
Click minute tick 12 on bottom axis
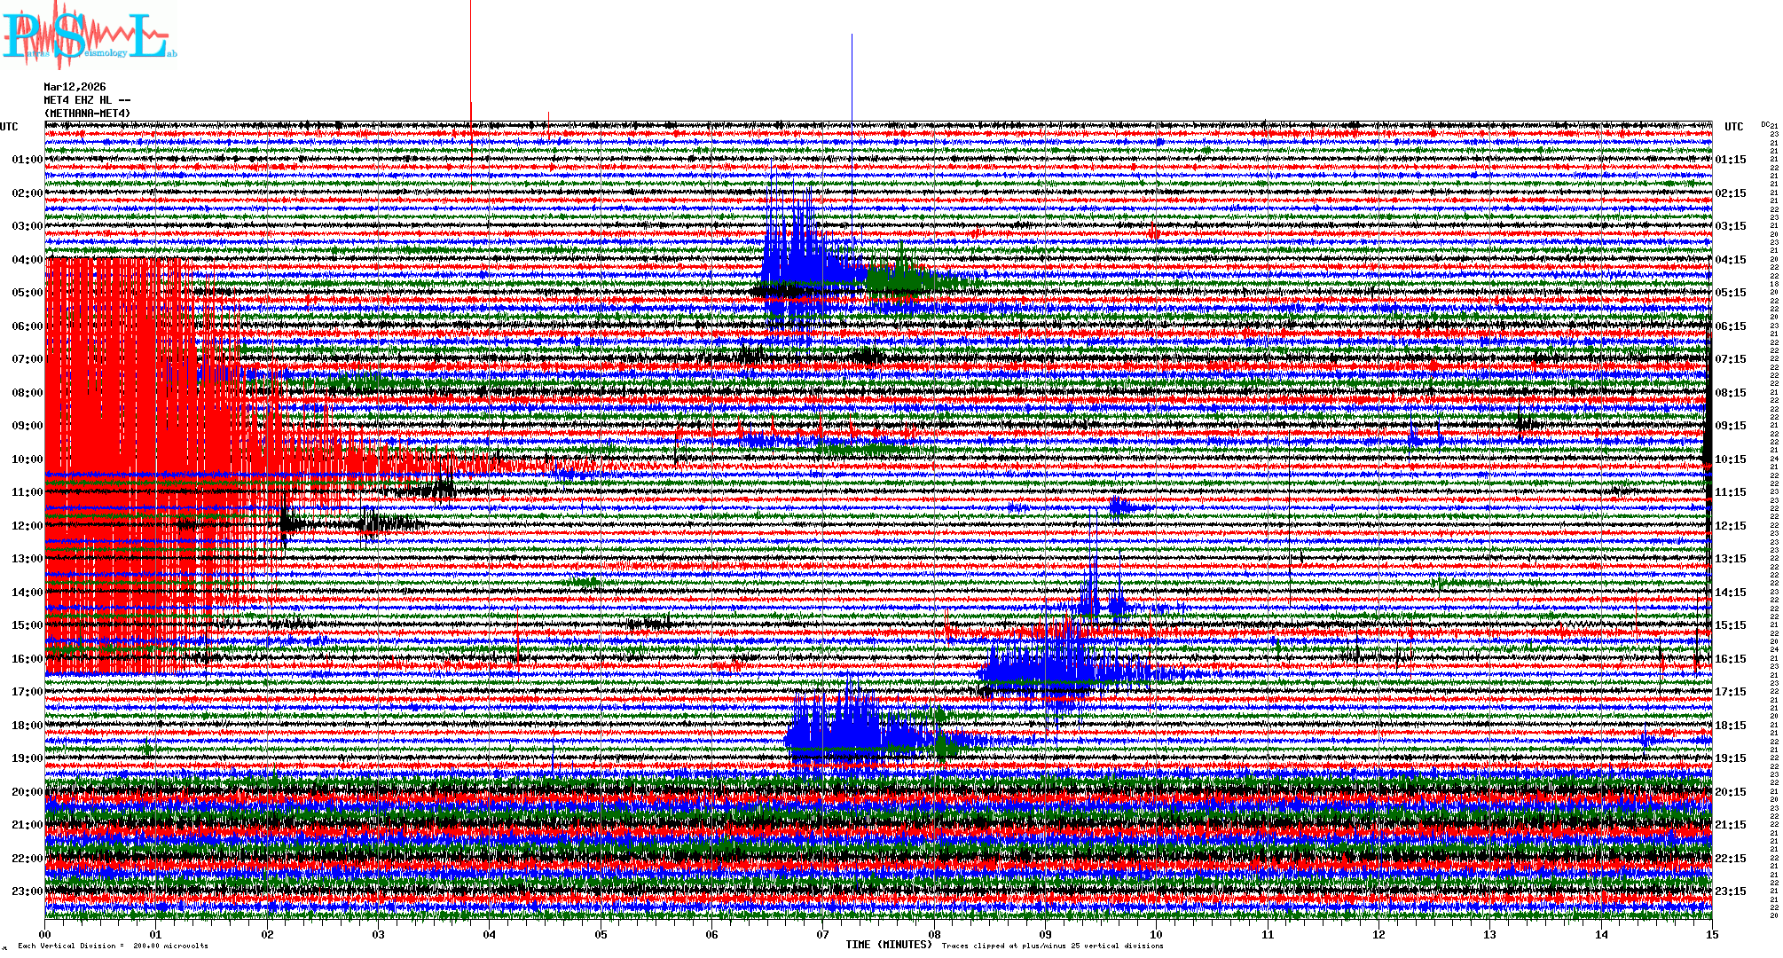(1378, 934)
